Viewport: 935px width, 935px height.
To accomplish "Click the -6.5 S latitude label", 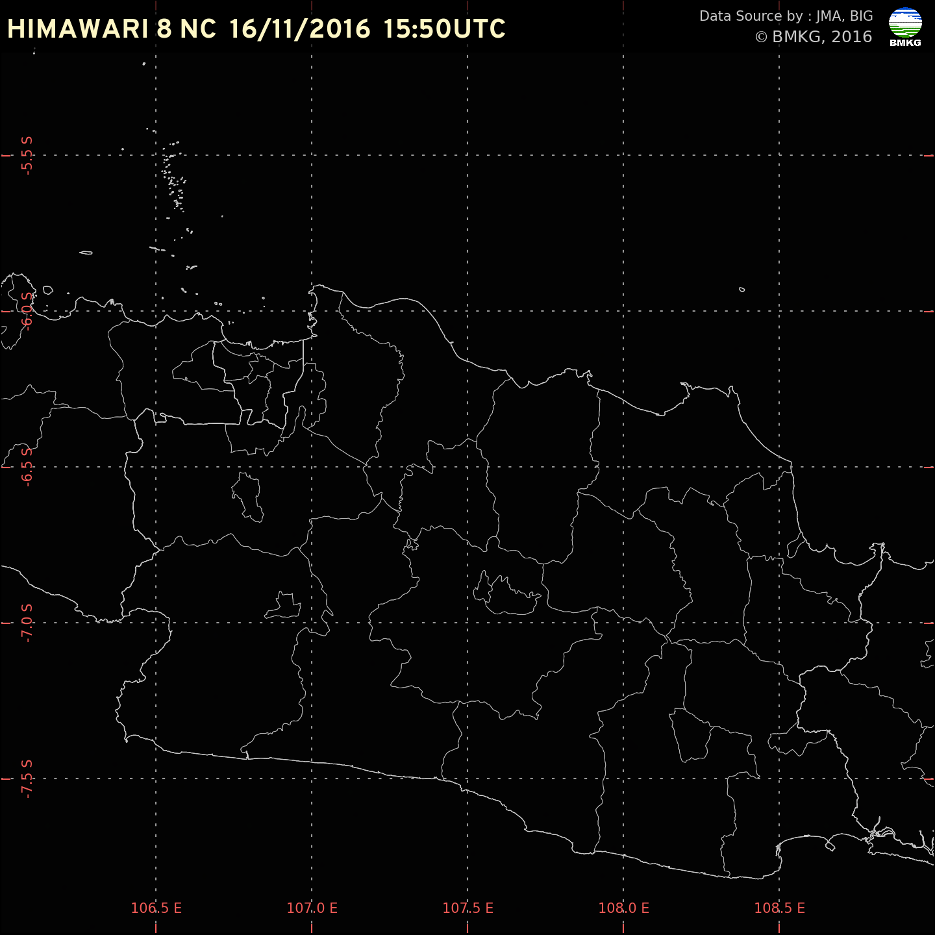I will coord(27,467).
